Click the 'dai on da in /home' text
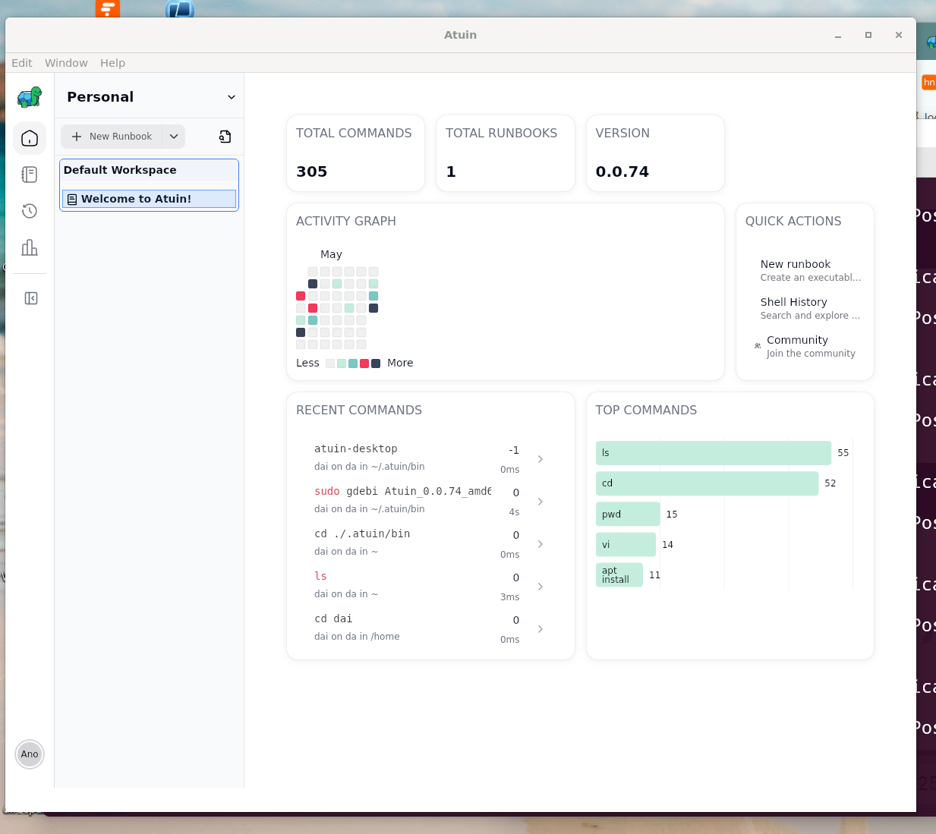The width and height of the screenshot is (936, 834). [x=357, y=637]
